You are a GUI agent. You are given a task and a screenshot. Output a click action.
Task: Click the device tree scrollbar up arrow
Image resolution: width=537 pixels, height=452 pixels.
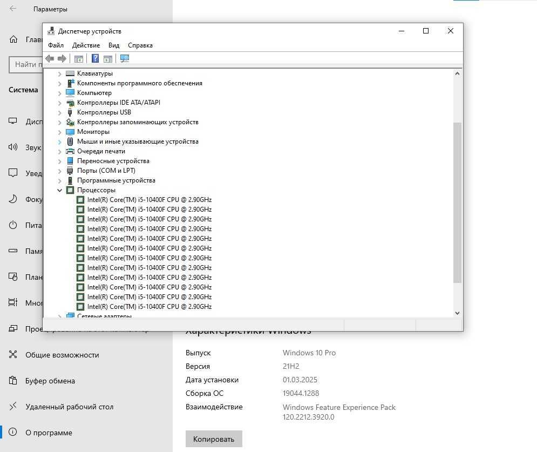457,73
